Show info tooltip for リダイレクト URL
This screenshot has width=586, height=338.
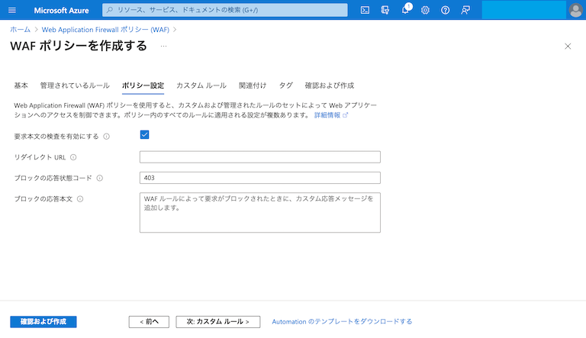(73, 157)
